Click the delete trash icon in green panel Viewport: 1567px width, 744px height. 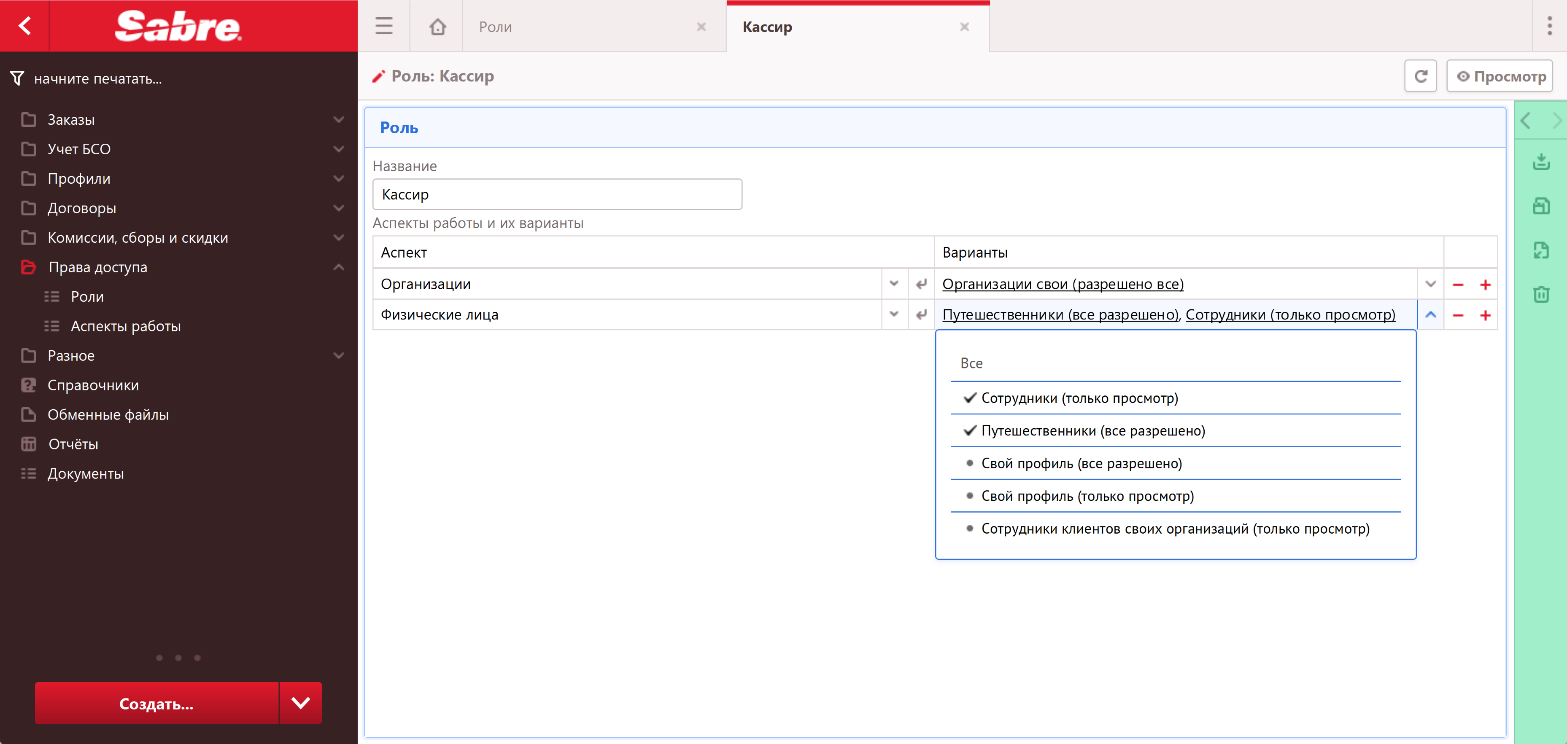(1540, 295)
